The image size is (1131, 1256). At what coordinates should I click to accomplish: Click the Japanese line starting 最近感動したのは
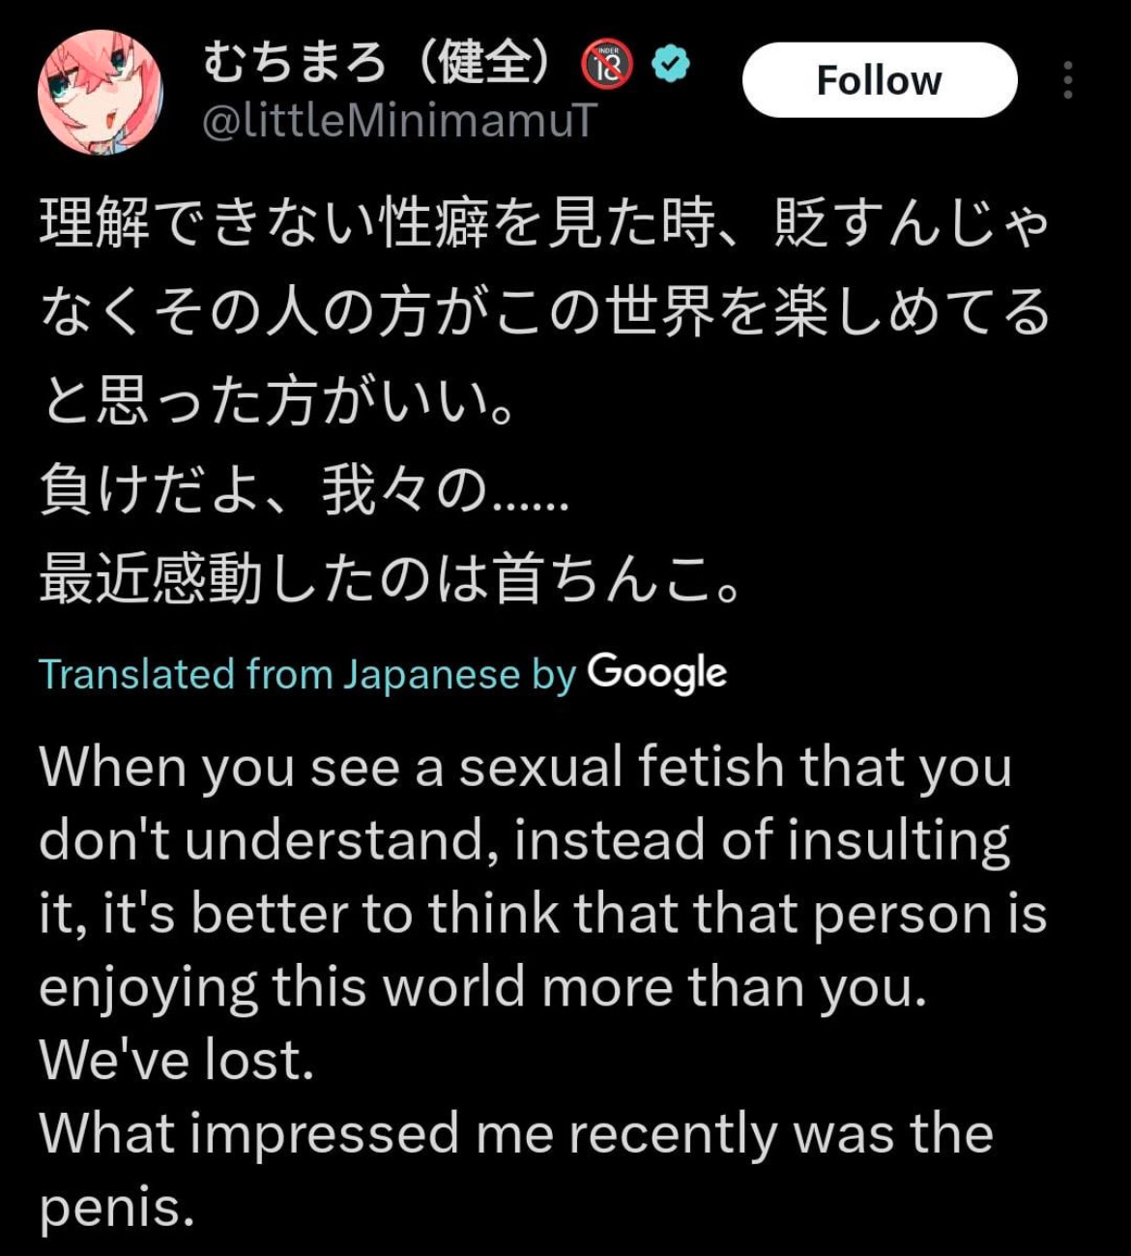[390, 581]
